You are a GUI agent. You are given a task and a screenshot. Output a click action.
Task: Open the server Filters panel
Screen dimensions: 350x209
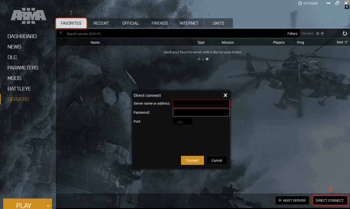tap(292, 33)
